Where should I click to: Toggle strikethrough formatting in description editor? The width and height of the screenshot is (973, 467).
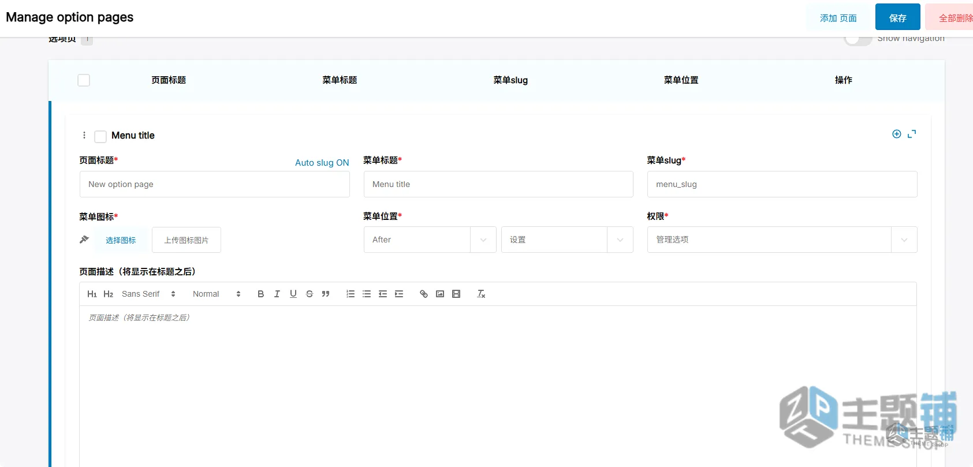[x=309, y=294]
